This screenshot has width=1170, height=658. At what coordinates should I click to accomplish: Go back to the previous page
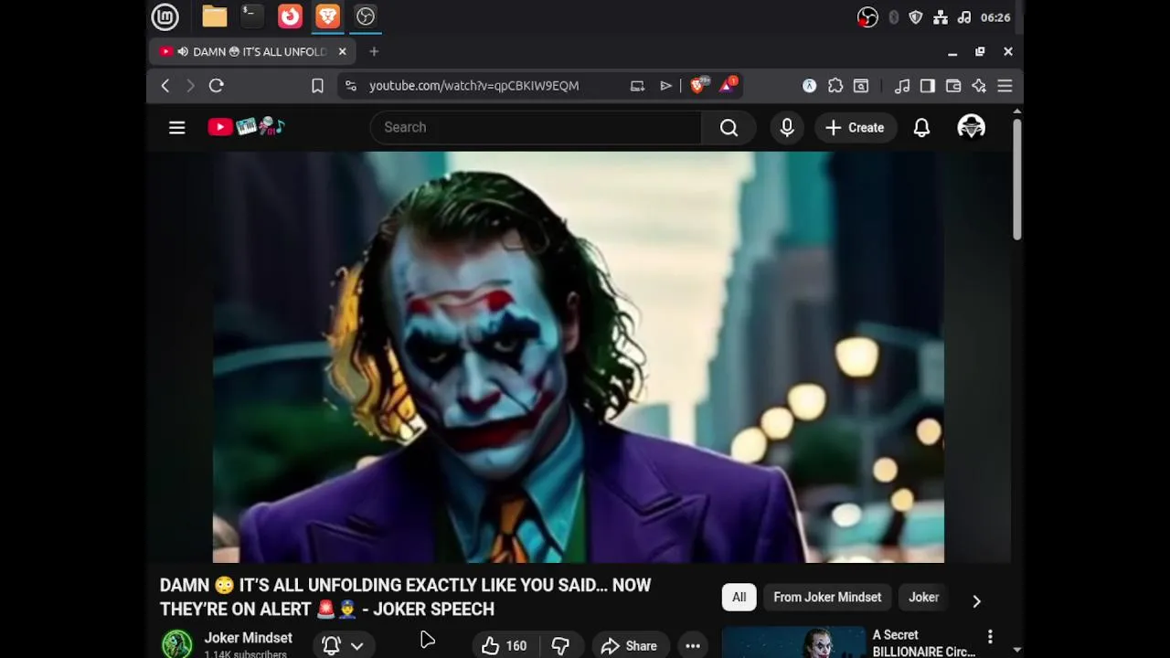(165, 86)
